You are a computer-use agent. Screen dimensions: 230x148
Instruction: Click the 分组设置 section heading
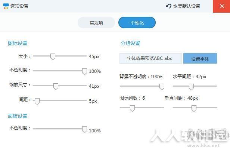click(x=130, y=43)
